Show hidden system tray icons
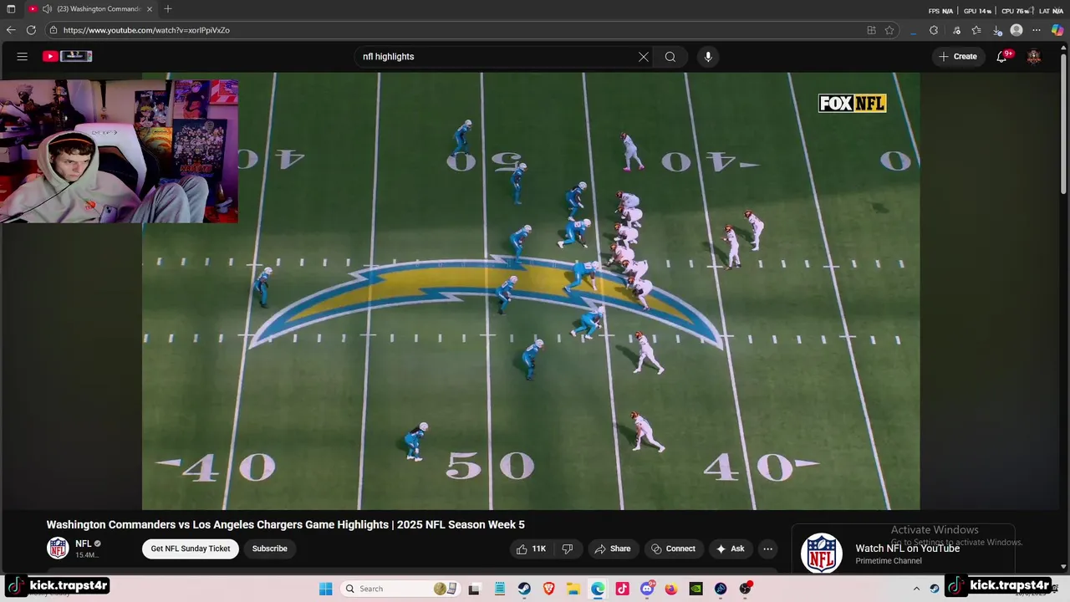 pos(916,589)
